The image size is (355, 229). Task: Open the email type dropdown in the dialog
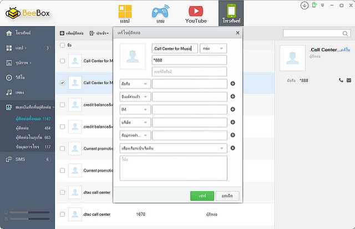[x=135, y=96]
